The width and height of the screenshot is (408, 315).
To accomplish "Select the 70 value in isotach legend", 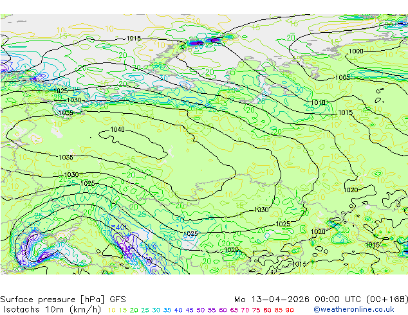I will coord(245,310).
